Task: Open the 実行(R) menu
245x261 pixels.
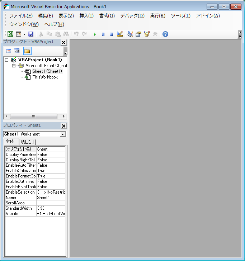Action: [x=158, y=16]
